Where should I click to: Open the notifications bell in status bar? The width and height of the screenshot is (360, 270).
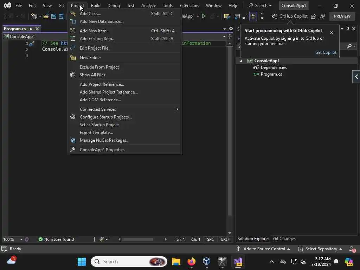tap(352, 249)
